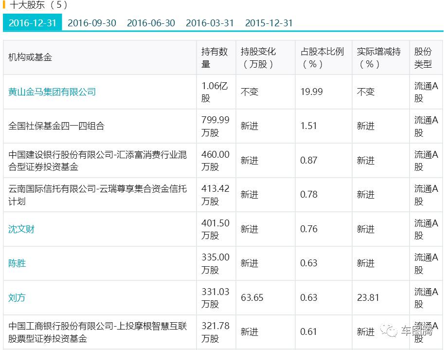Open 黄山金马集团有限公司 shareholder link
This screenshot has height=350, width=447.
tap(52, 92)
